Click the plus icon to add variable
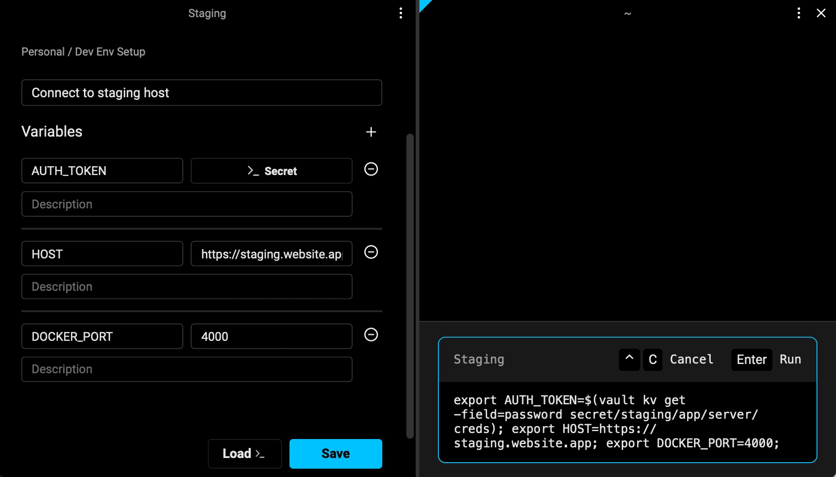The image size is (836, 477). coord(371,132)
